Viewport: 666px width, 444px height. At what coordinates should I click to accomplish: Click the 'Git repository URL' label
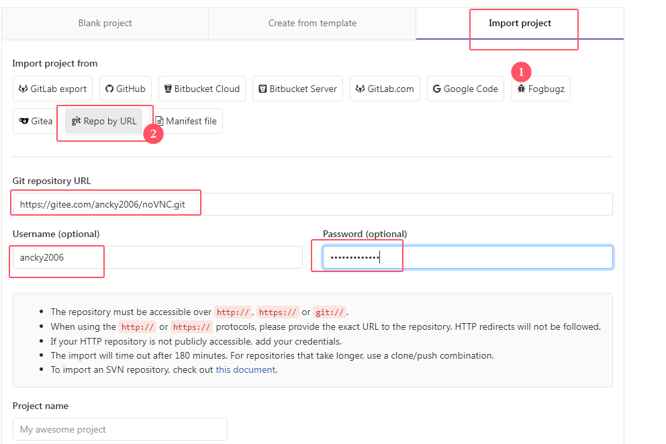coord(52,181)
